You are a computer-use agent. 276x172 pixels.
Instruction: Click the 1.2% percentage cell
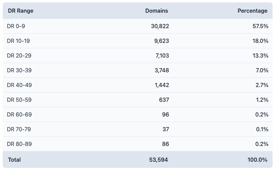coord(262,100)
